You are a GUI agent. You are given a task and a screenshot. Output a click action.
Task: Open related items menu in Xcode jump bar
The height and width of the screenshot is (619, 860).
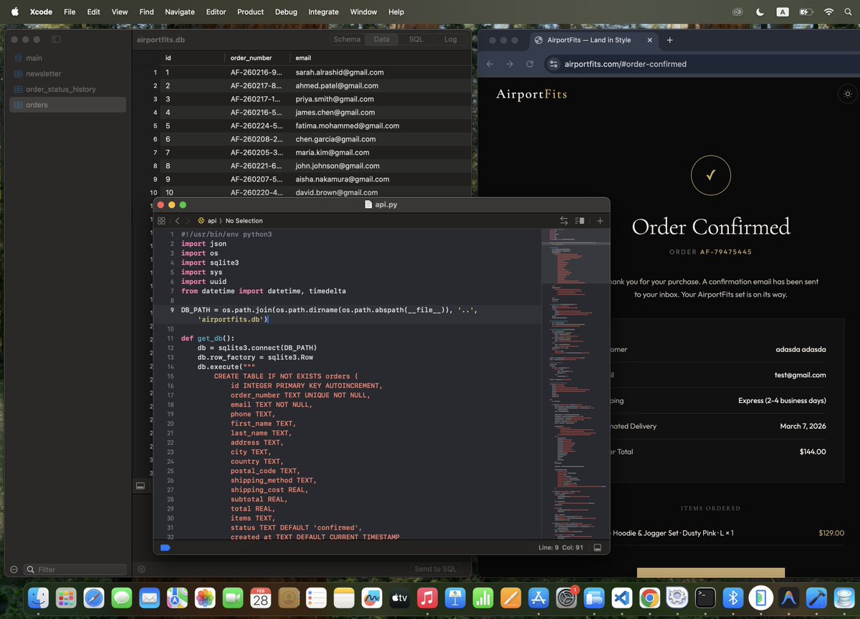pos(162,221)
